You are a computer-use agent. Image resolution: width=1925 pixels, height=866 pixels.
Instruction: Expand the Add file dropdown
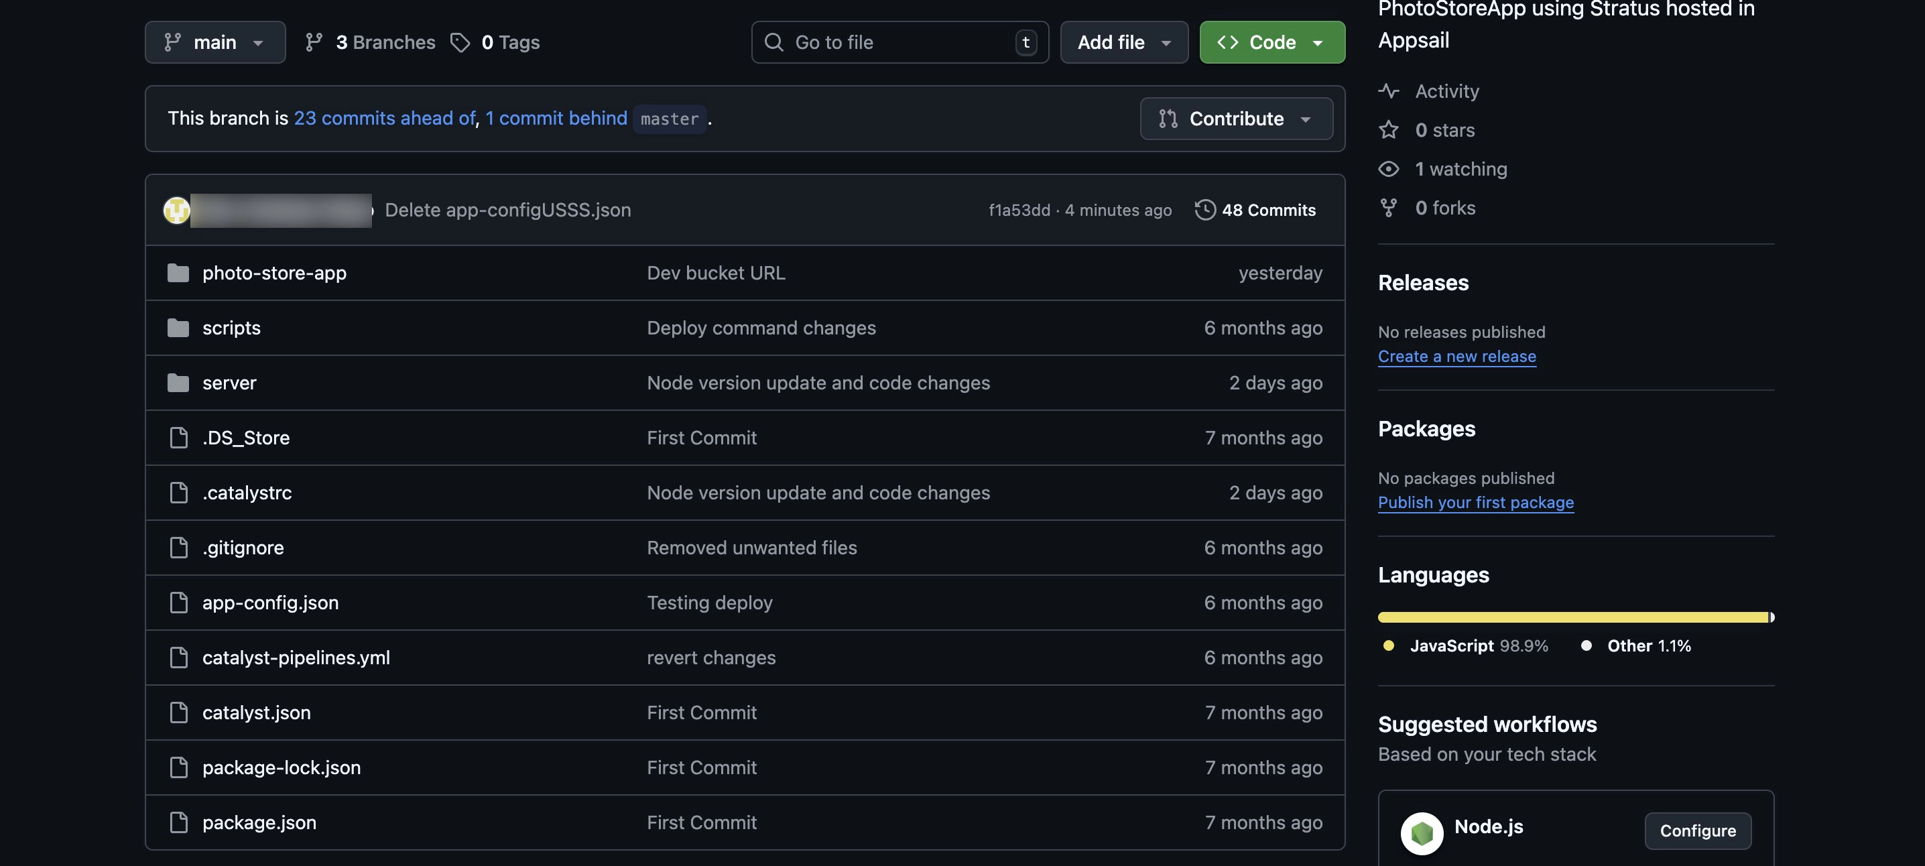click(1124, 43)
